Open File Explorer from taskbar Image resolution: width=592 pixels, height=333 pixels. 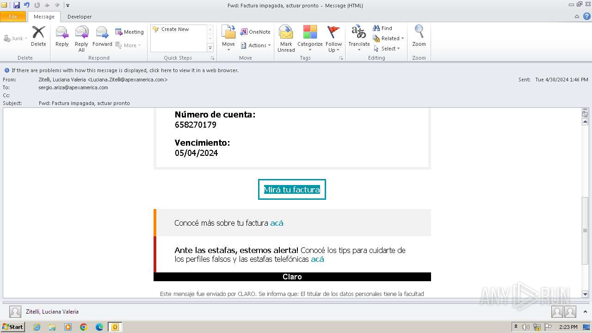point(52,327)
